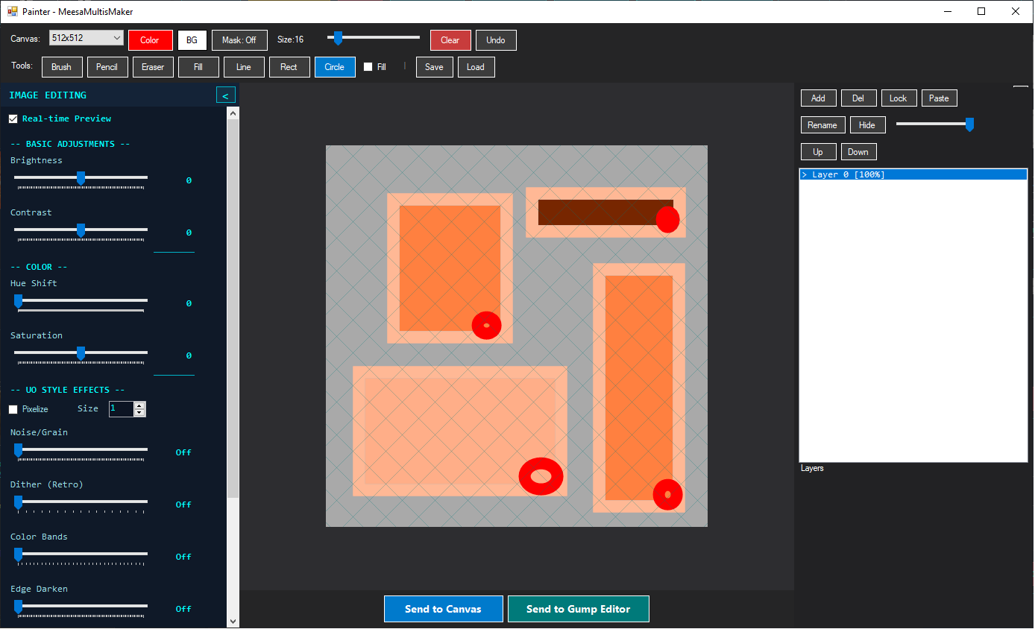Select Layer 0 [100%] in list

pos(913,174)
